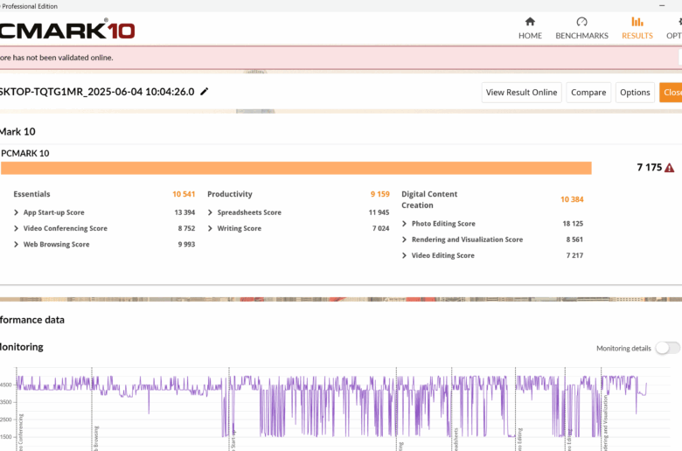Image resolution: width=682 pixels, height=451 pixels.
Task: Click the Spreadsheets value 11 945
Action: click(x=379, y=212)
